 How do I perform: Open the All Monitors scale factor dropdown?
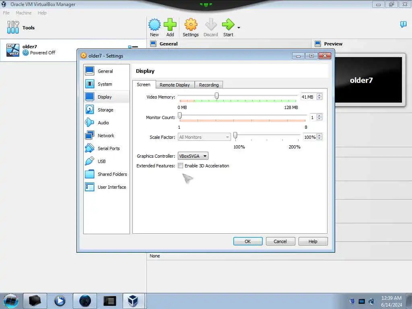(204, 137)
